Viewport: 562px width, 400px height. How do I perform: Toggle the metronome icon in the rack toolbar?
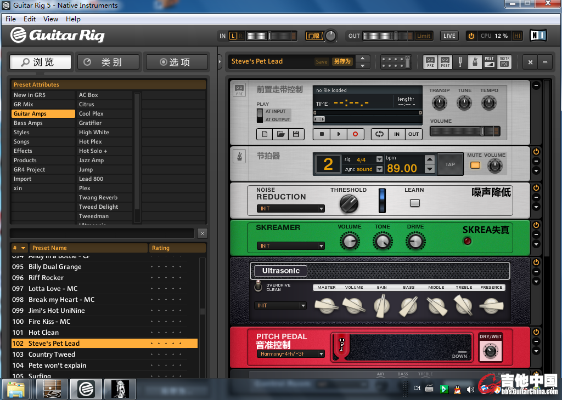coord(474,62)
